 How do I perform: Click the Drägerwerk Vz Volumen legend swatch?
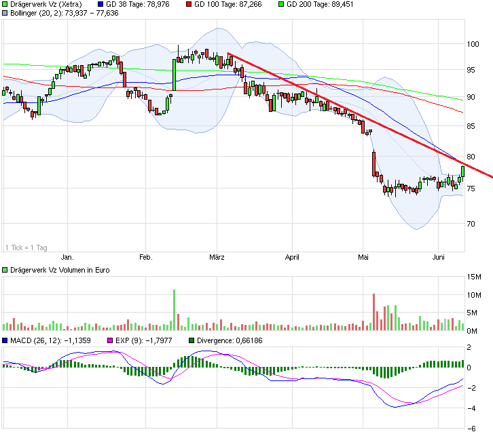pyautogui.click(x=5, y=270)
